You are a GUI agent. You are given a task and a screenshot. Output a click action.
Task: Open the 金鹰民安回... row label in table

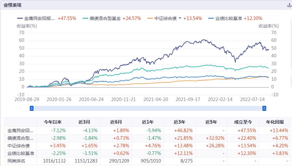click(20, 131)
